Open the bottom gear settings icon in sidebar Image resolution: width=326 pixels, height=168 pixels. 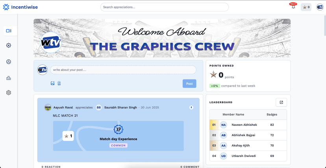9,93
